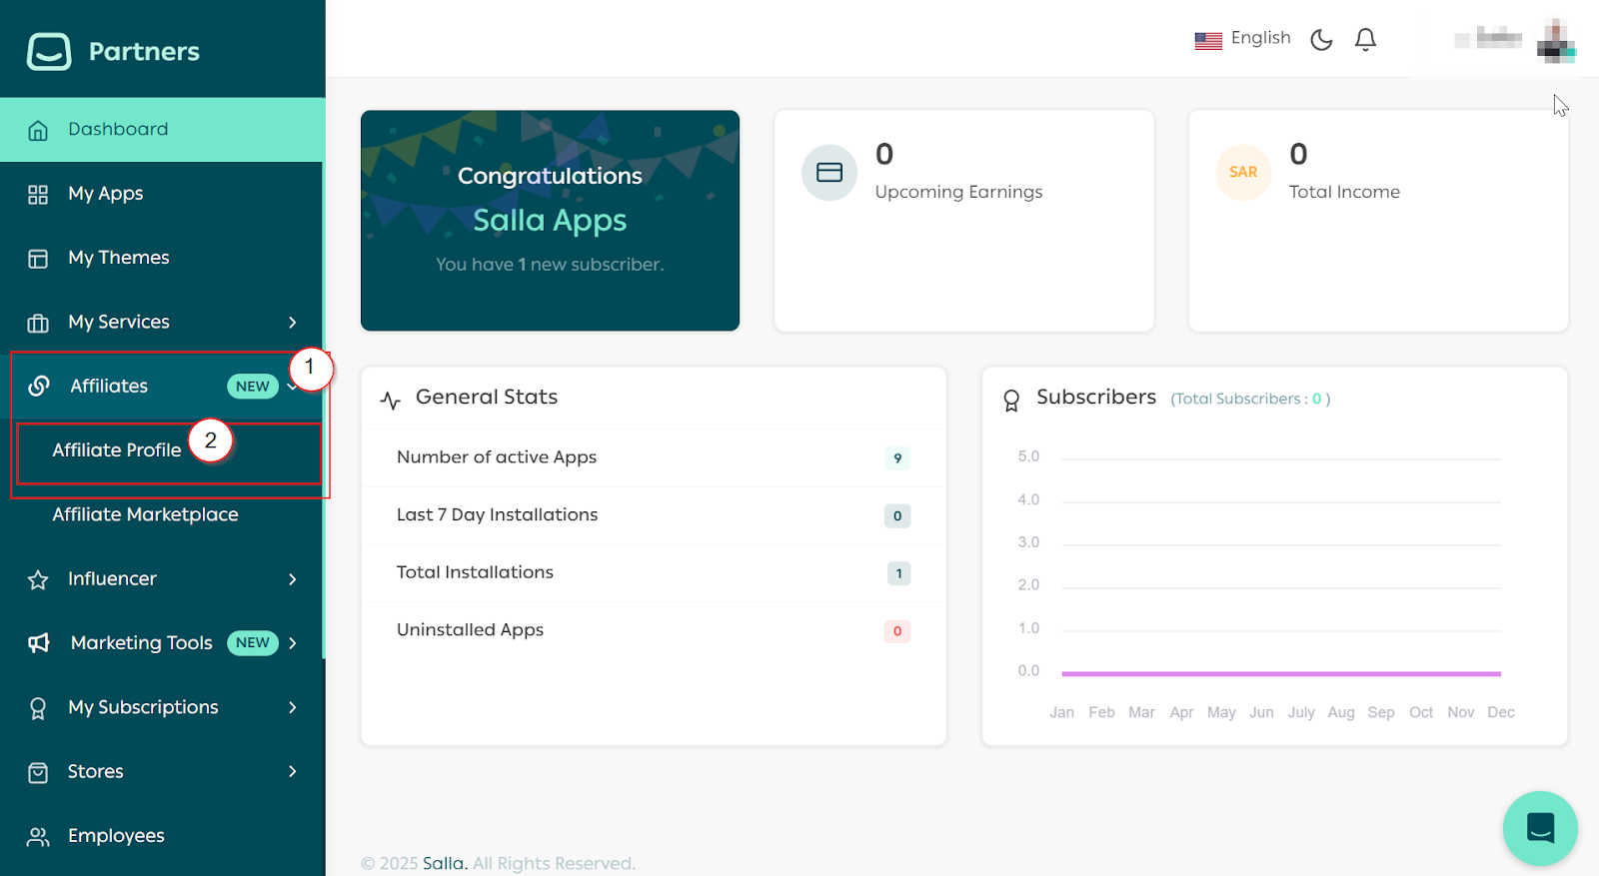The image size is (1599, 876).
Task: Click the Congratulations Salla Apps banner
Action: point(550,221)
